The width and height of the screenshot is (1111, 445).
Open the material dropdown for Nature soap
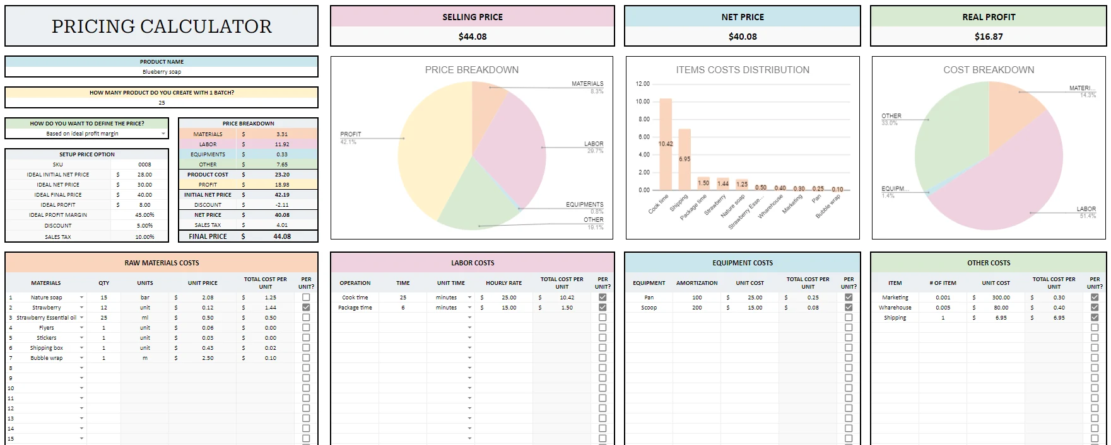click(81, 298)
